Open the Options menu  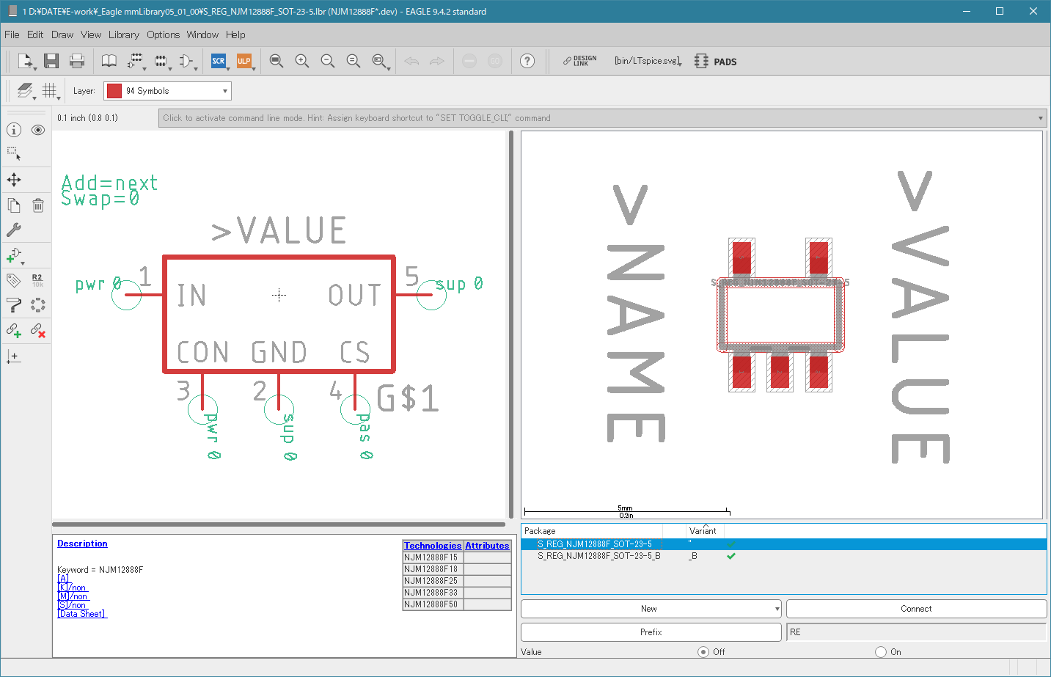[x=163, y=34]
